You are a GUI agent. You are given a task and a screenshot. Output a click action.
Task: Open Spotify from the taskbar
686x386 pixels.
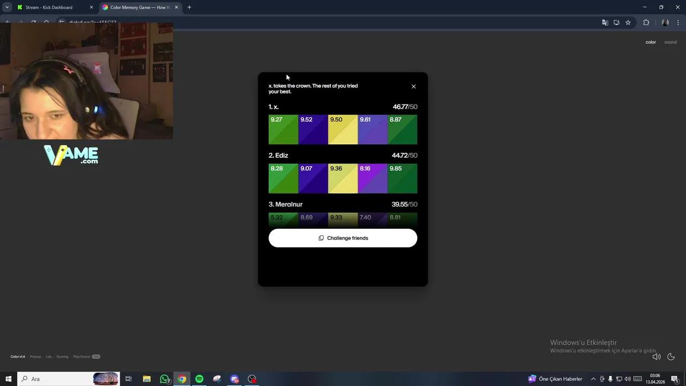point(199,379)
